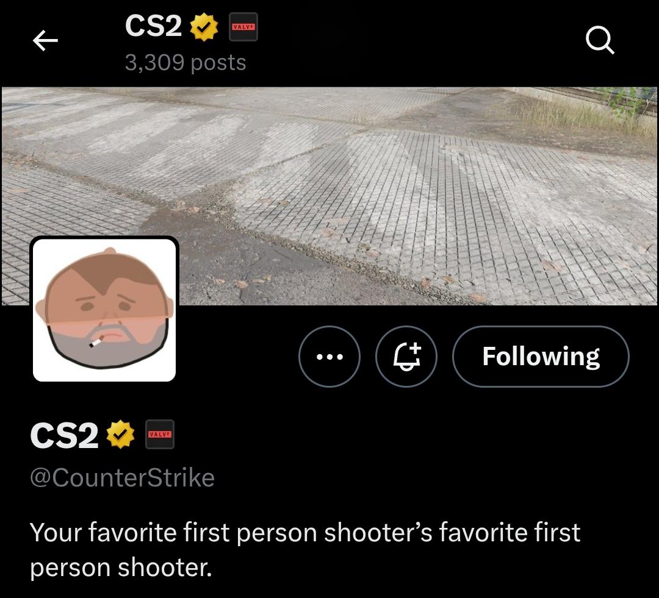The image size is (659, 598).
Task: Open the CS2 profile avatar picture
Action: (104, 310)
